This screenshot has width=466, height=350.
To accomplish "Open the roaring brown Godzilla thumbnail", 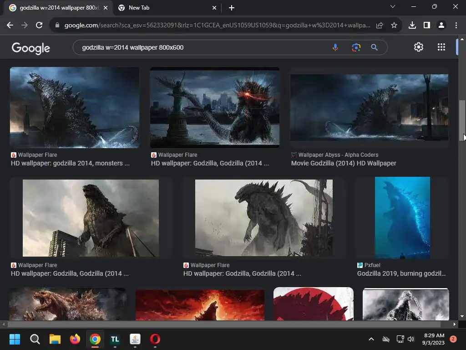I will [67, 304].
